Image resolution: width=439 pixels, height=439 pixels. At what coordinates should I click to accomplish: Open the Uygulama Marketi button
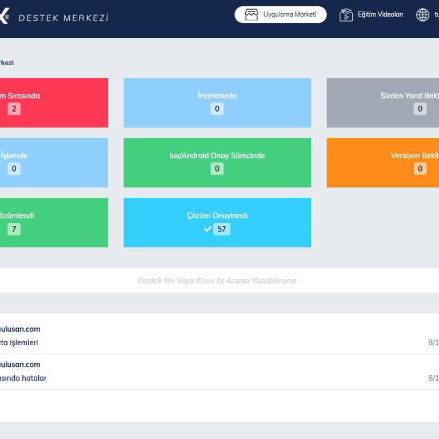click(x=280, y=14)
